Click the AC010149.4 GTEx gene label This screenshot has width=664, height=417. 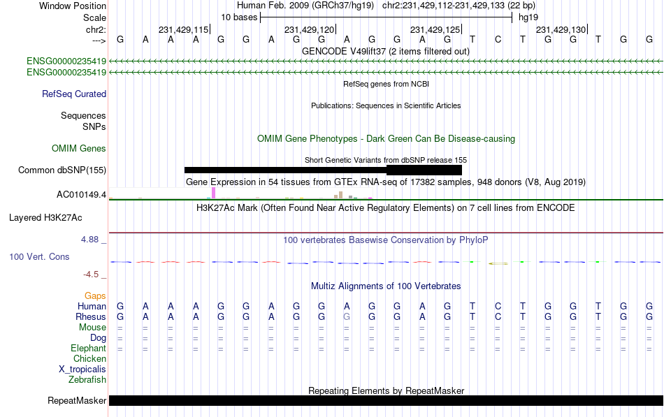81,195
